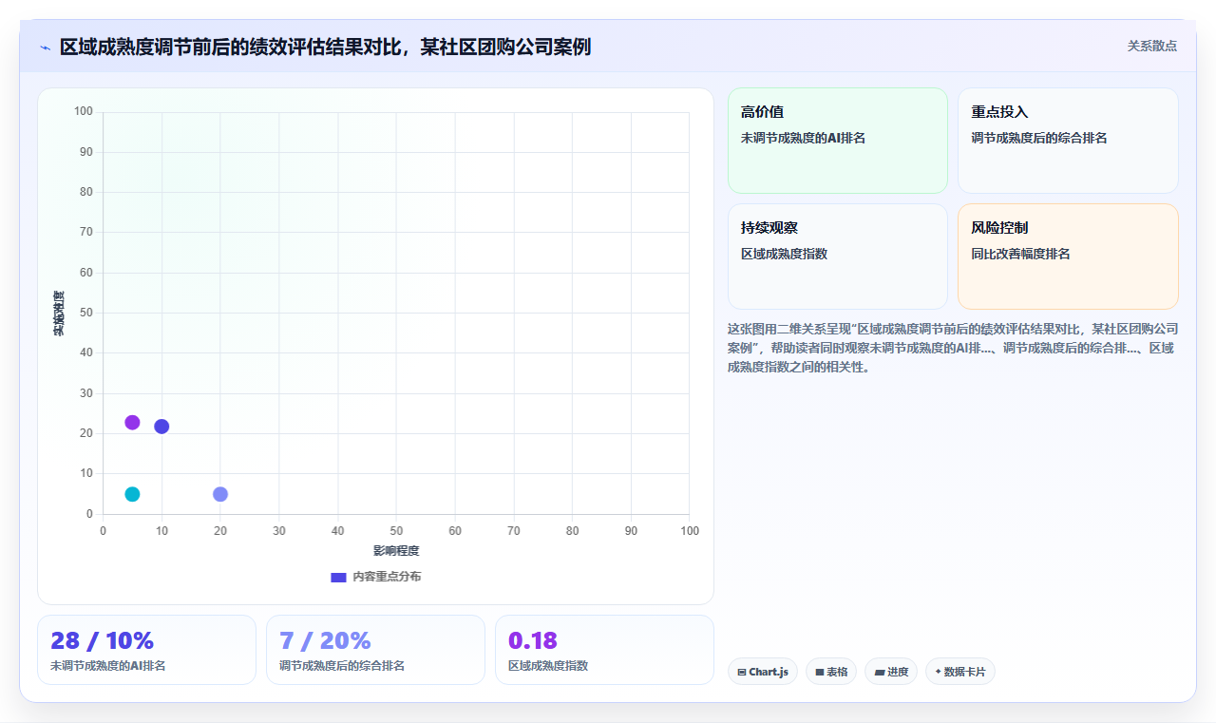Click the 影响程度 x-axis title

[x=396, y=551]
